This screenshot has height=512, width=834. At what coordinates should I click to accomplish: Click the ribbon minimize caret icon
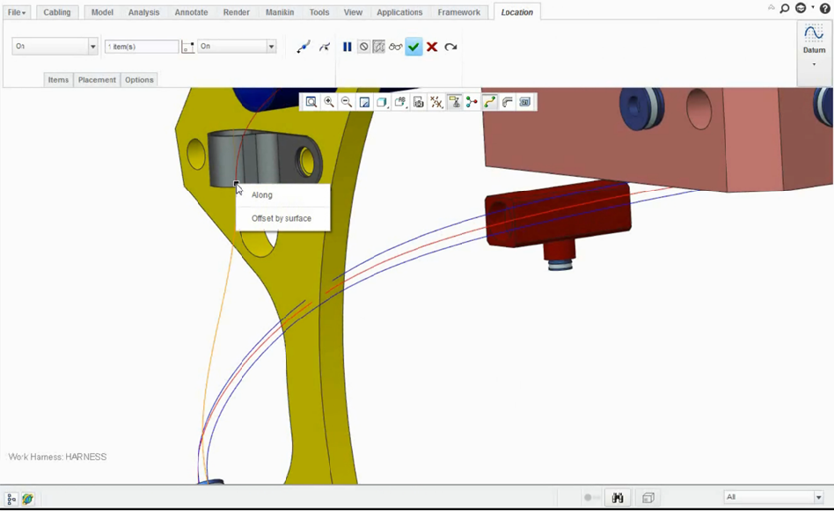tap(771, 8)
